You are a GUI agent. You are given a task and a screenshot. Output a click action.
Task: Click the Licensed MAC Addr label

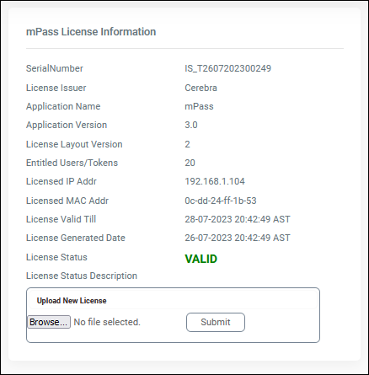(x=67, y=201)
